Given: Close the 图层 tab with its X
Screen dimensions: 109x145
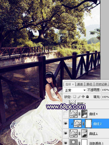Looking at the screenshot, I should pos(73,84).
